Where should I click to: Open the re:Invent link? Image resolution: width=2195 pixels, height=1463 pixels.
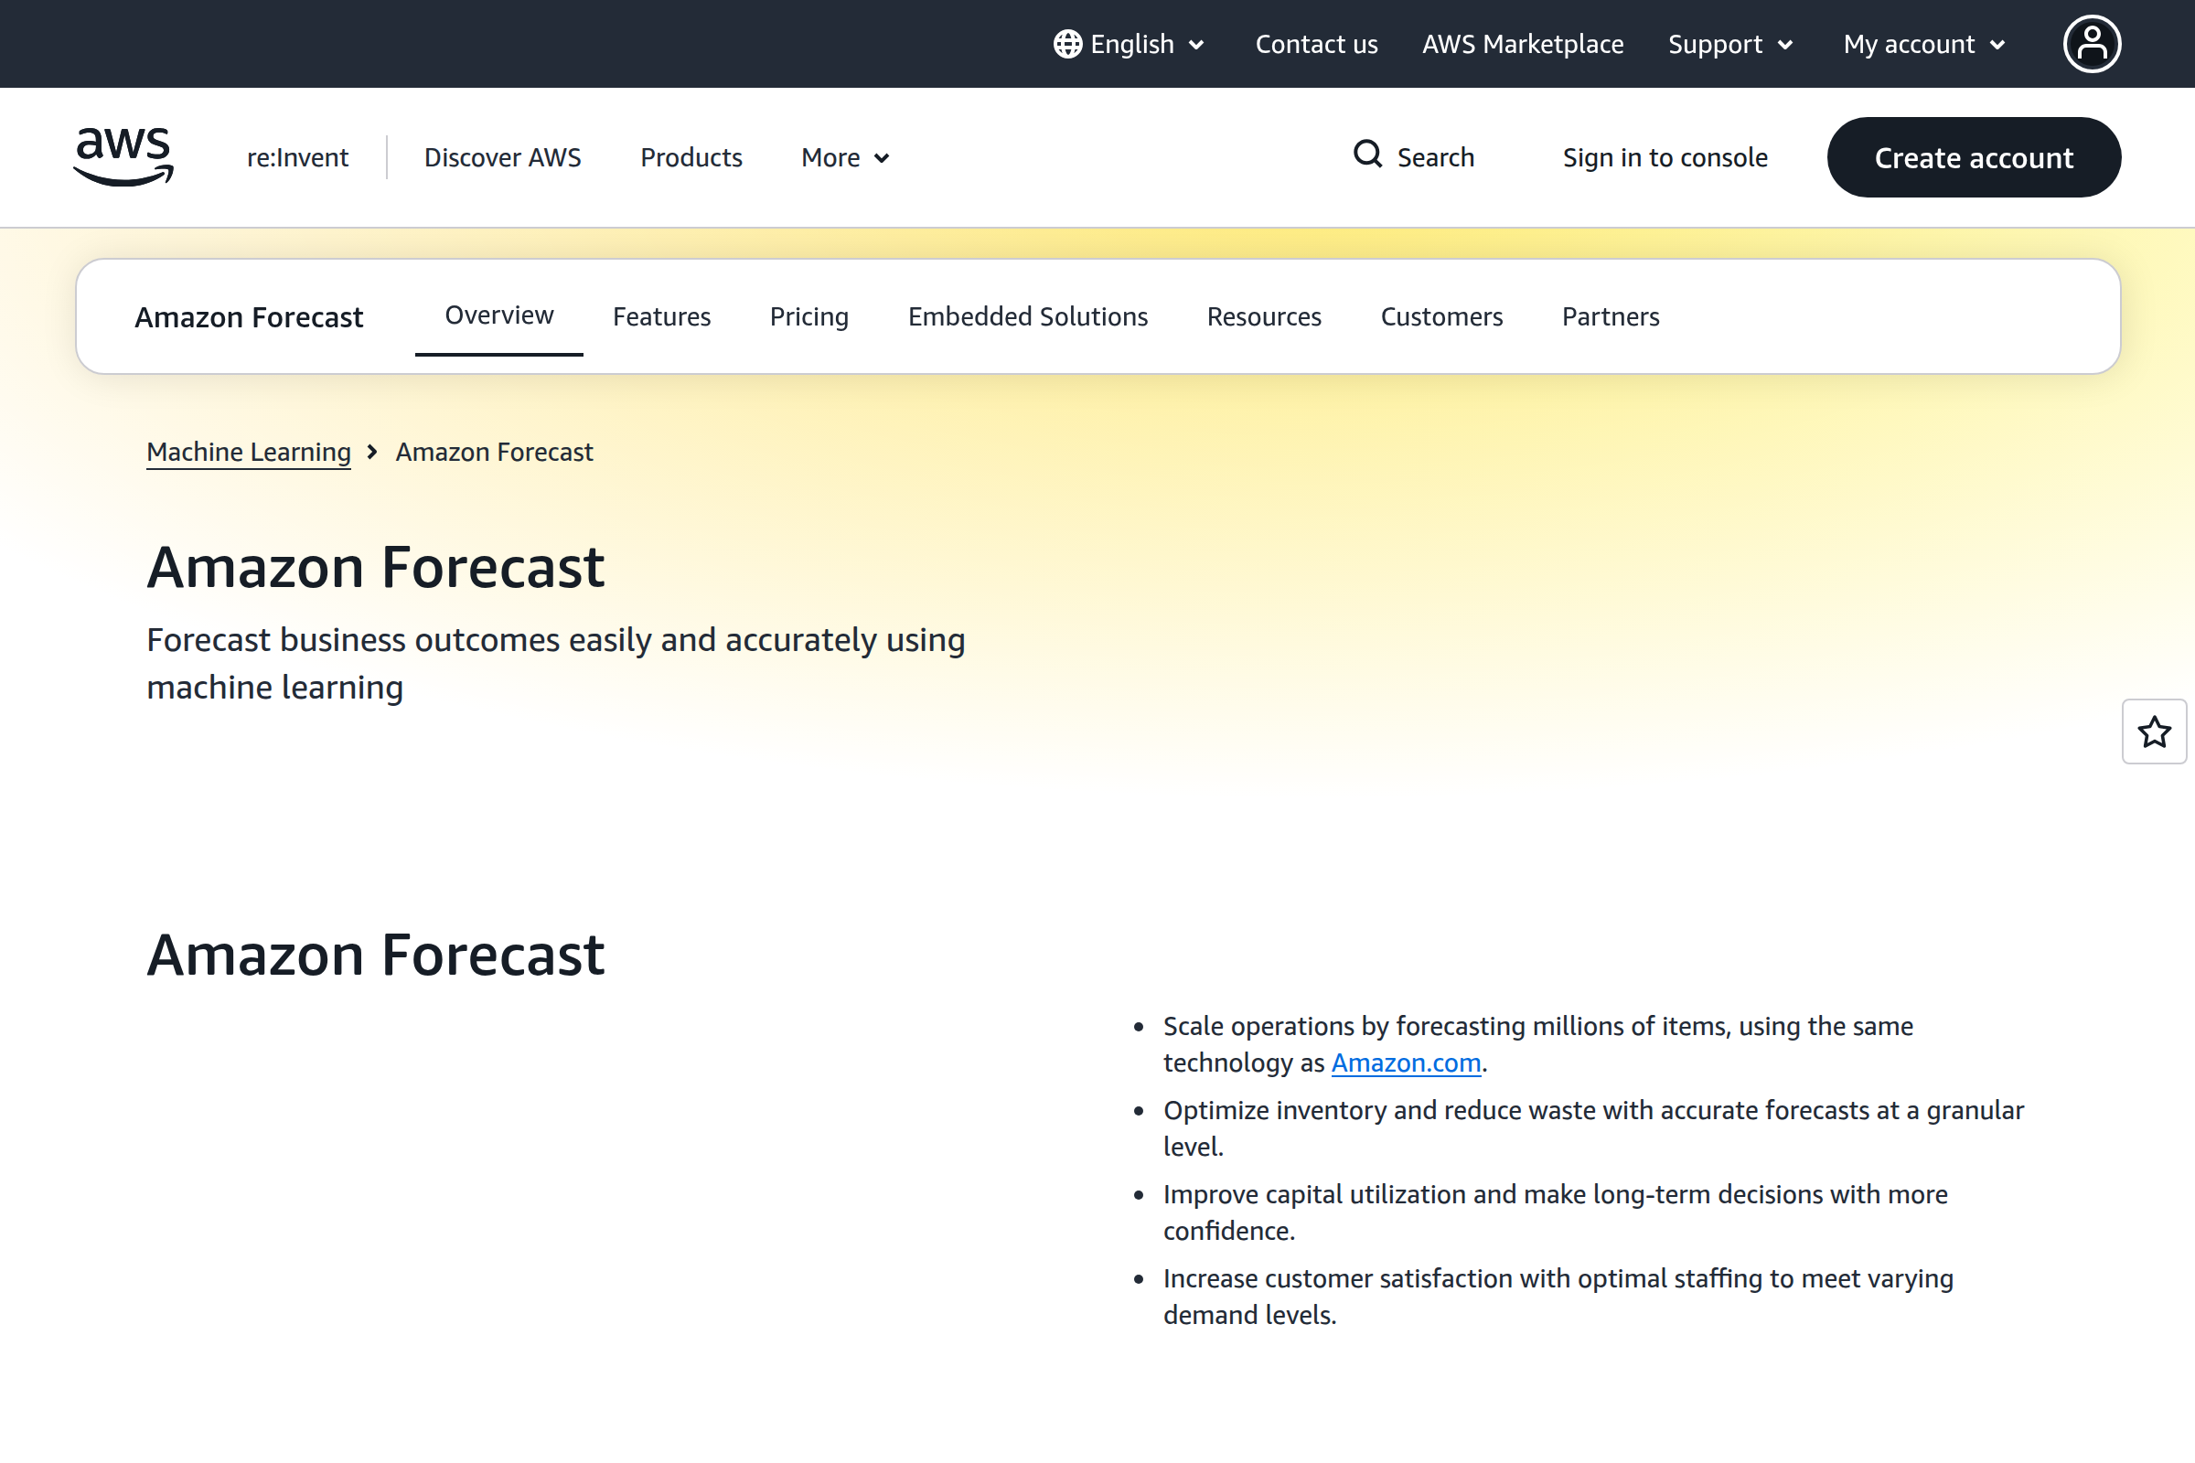298,157
